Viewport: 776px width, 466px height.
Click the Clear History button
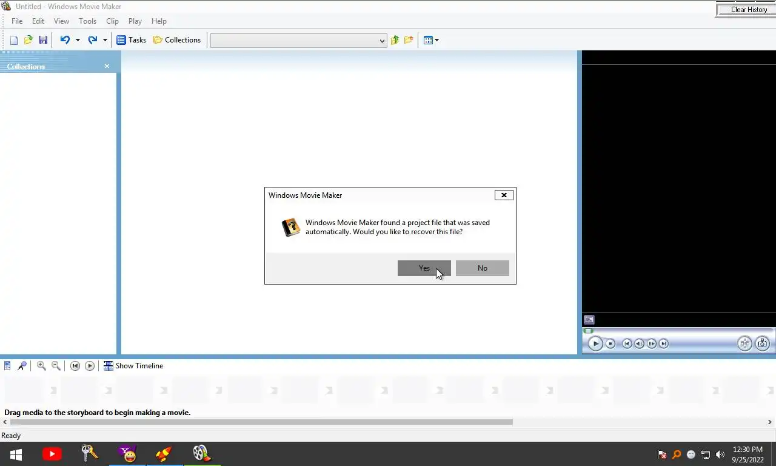(x=748, y=10)
